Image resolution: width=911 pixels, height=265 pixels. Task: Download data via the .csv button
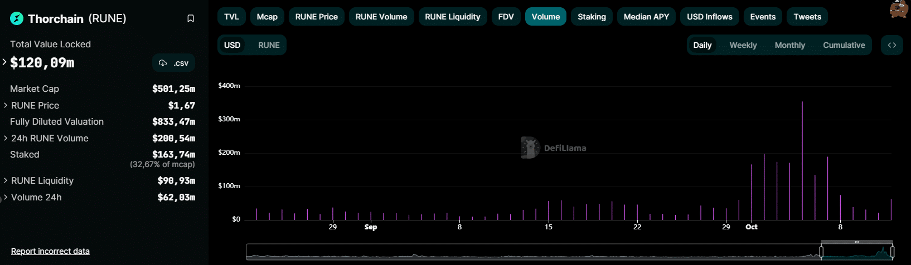tap(174, 63)
